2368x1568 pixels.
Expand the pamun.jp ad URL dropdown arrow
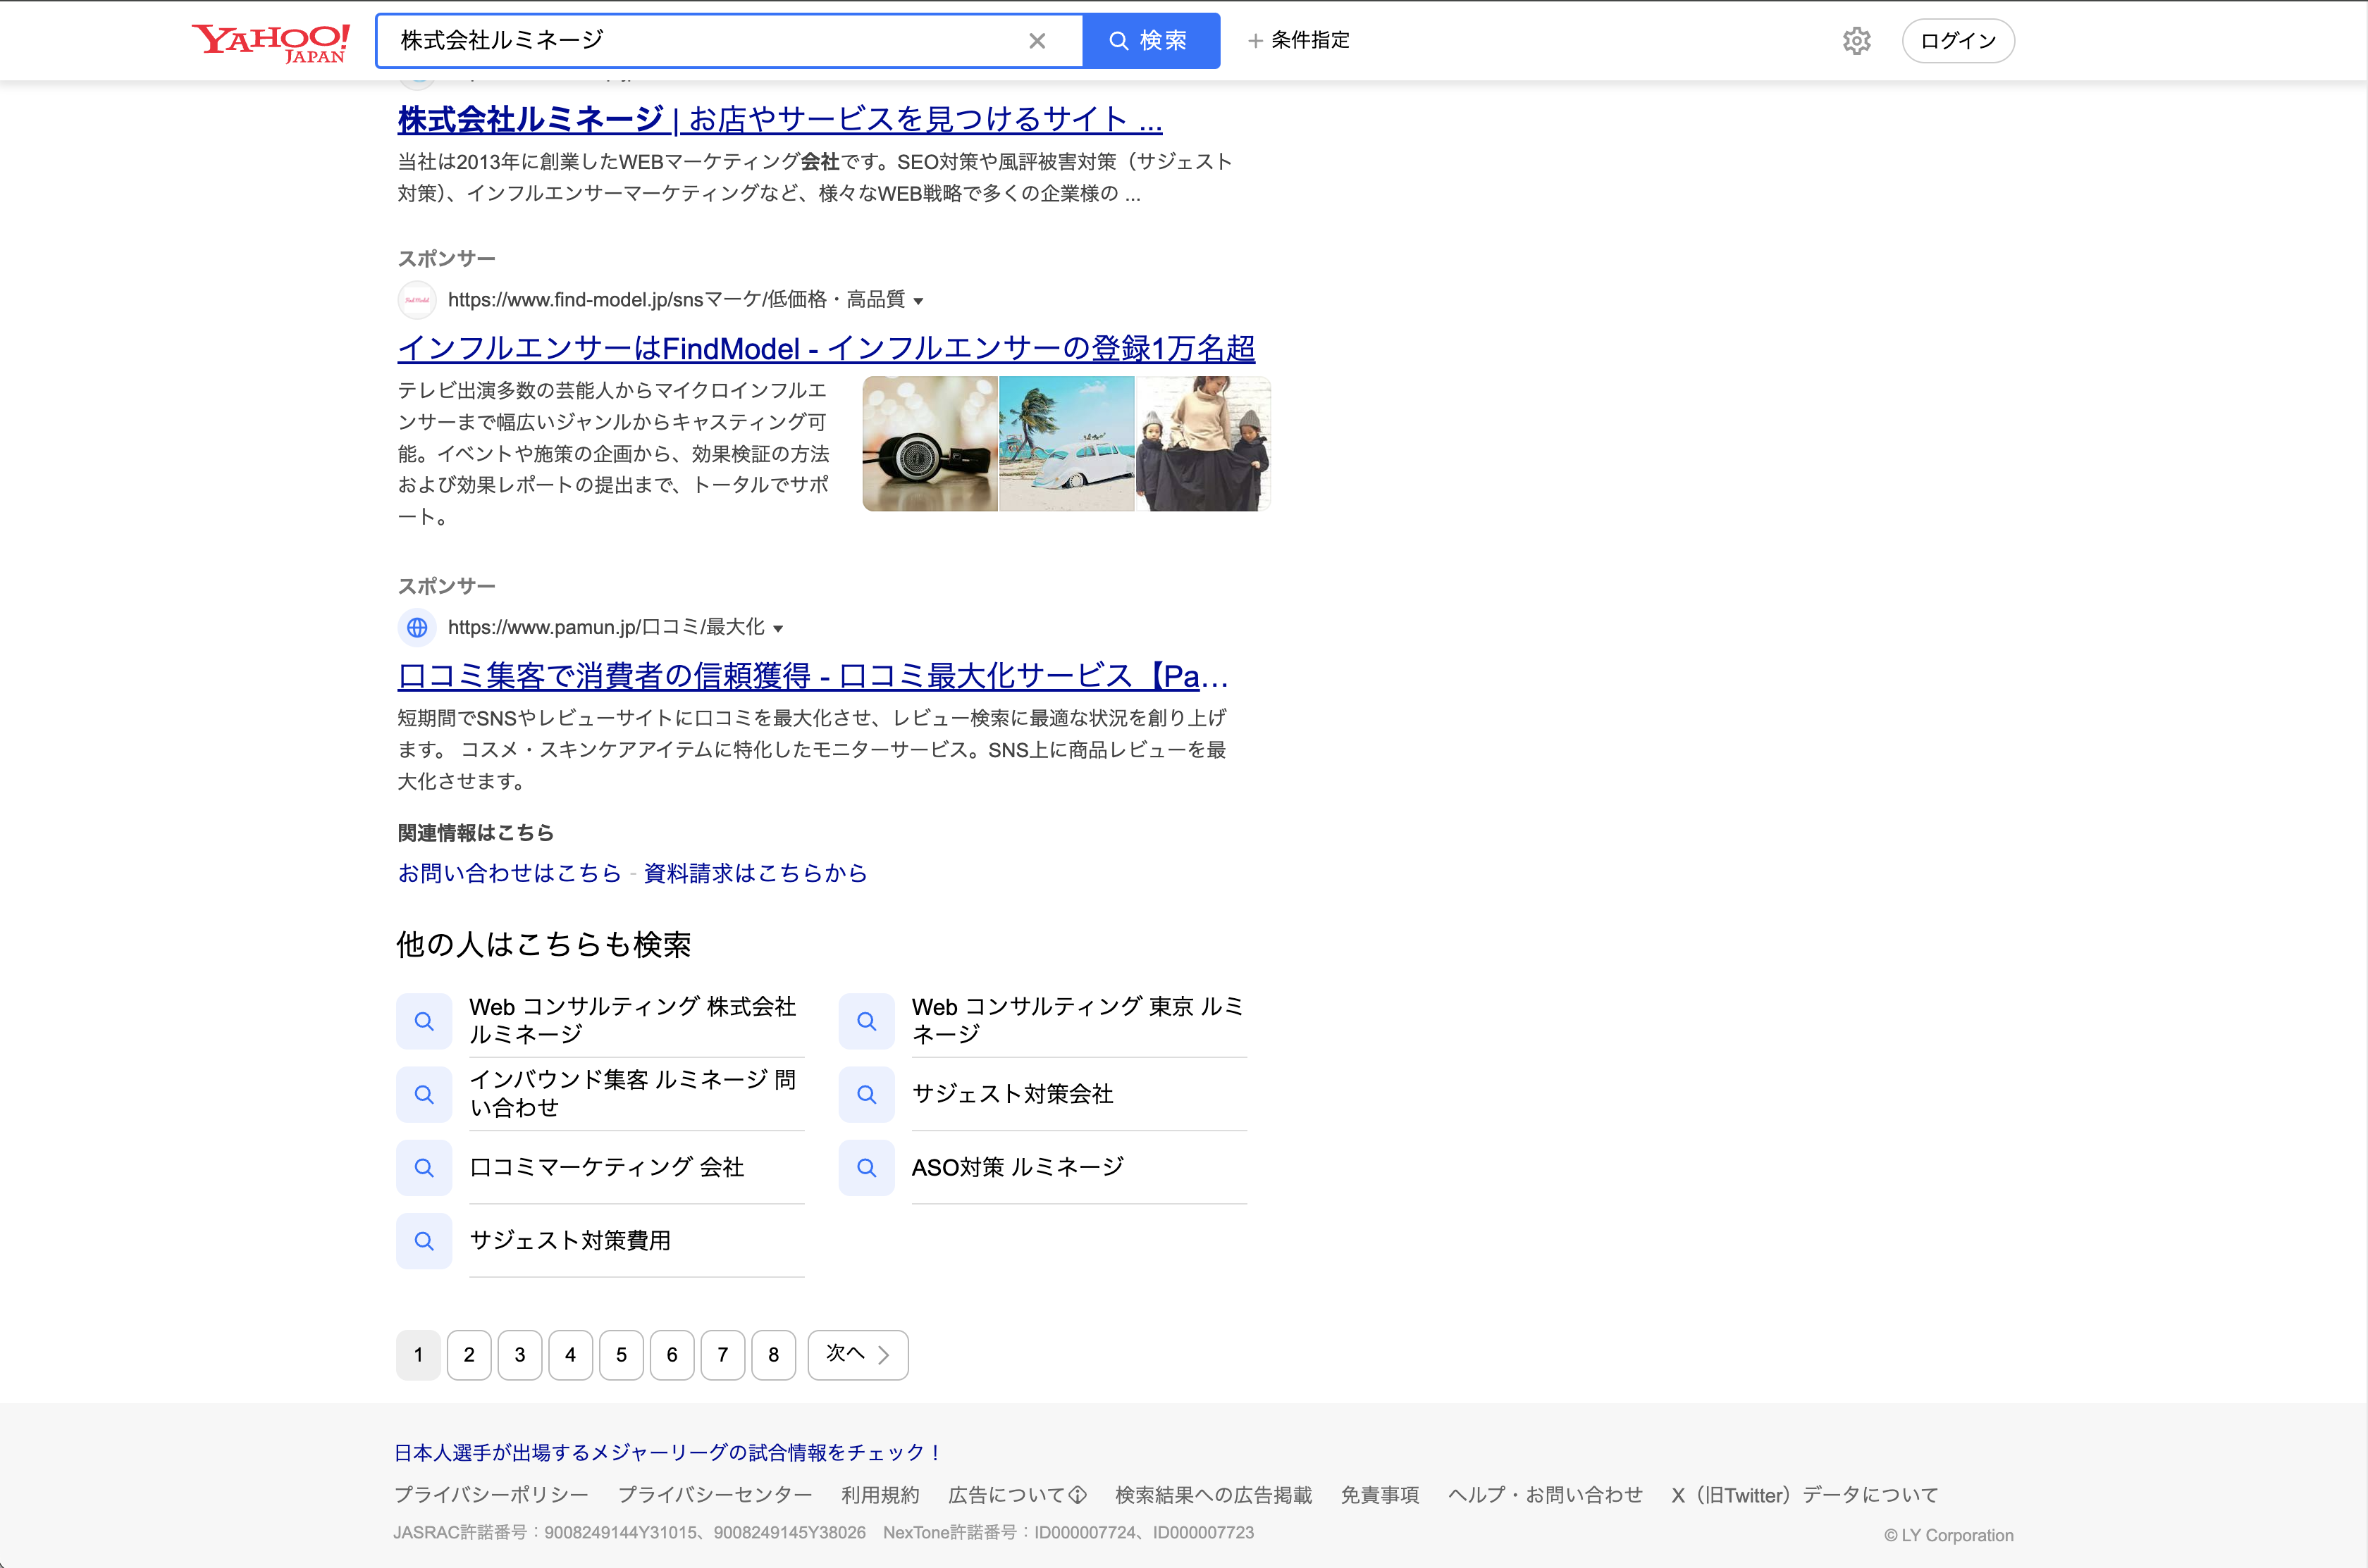point(778,629)
